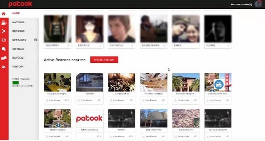Click the external link icon on first user card
The image size is (265, 141).
(x=68, y=45)
